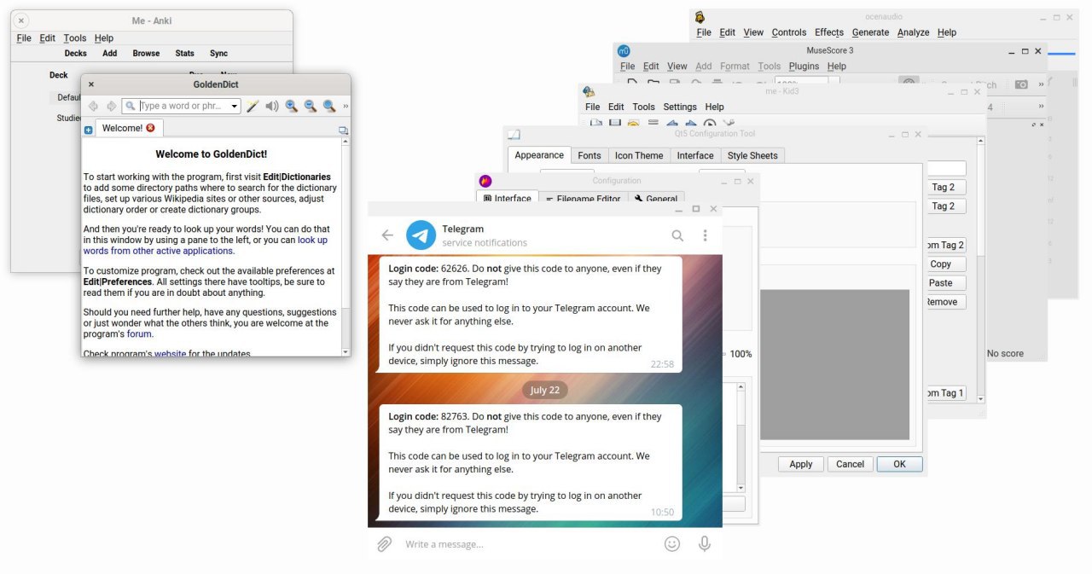
Task: Open Kid3 Settings menu
Action: (x=680, y=107)
